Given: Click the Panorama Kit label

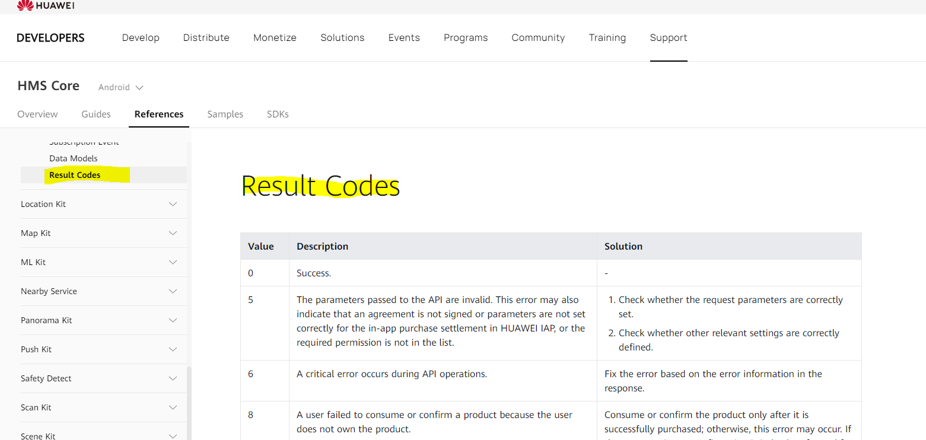Looking at the screenshot, I should click(x=46, y=320).
